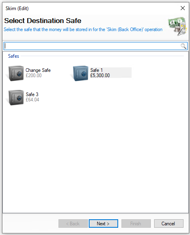Close the Skim (Edit) dialog
190x235 pixels.
[183, 8]
